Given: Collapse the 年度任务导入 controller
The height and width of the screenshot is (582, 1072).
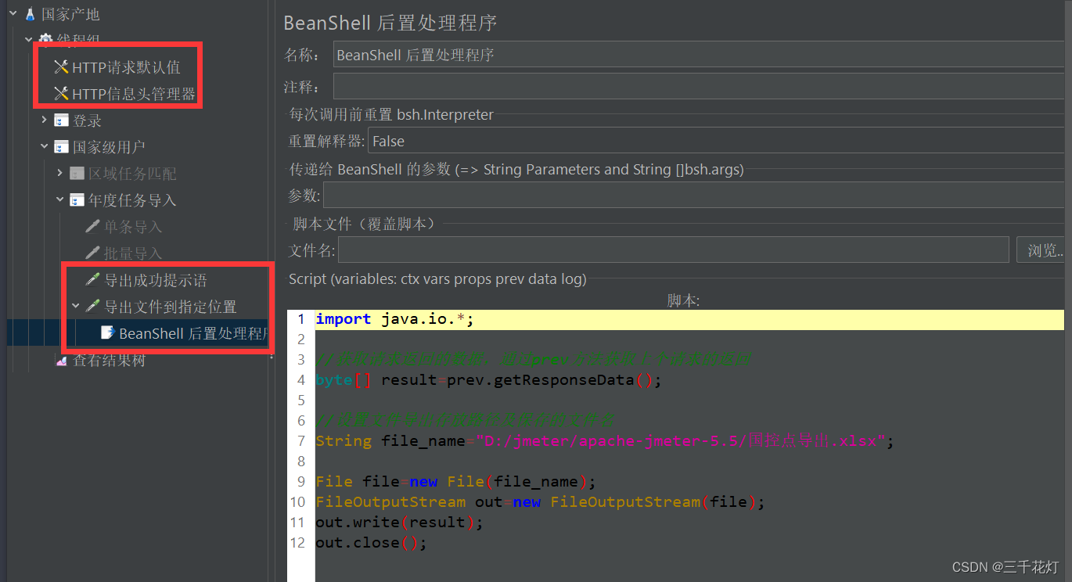Looking at the screenshot, I should 60,200.
